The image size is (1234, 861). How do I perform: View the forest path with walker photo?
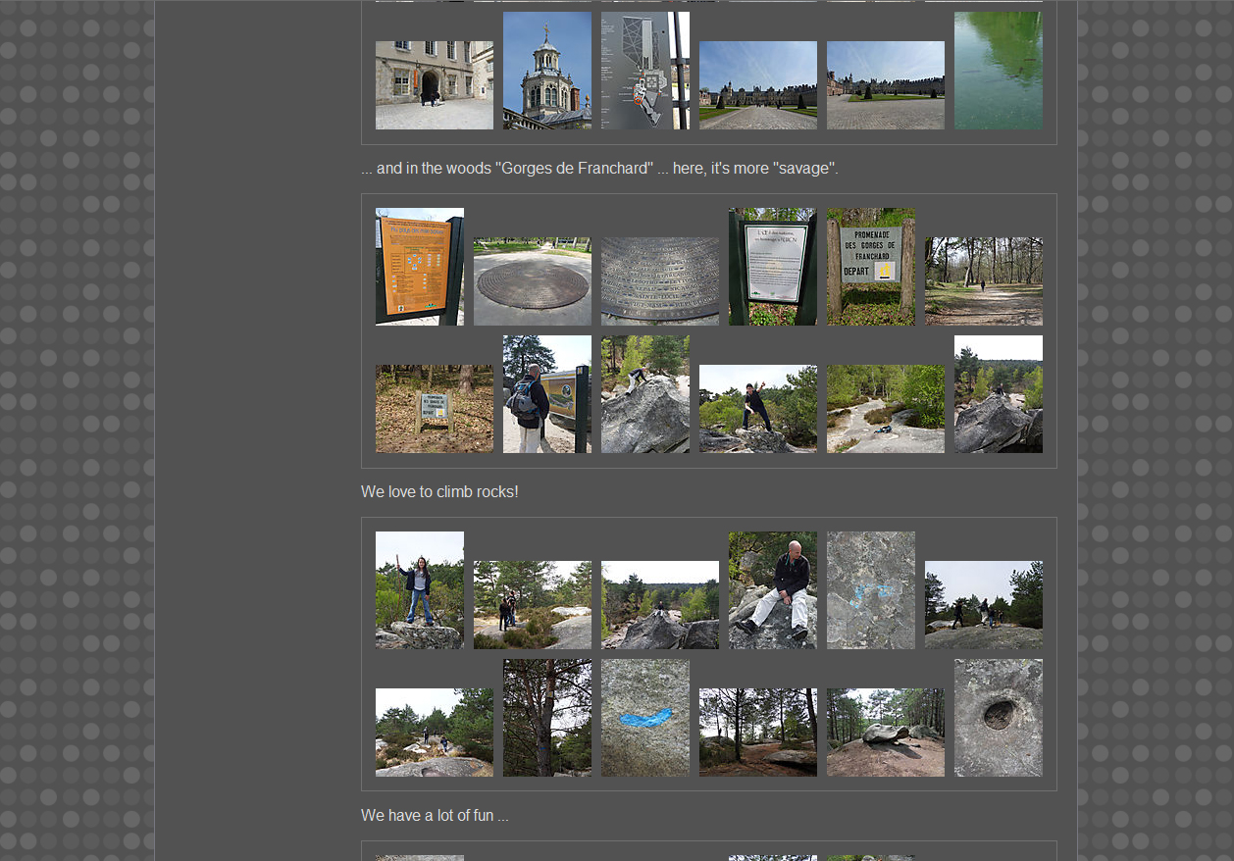click(x=983, y=281)
